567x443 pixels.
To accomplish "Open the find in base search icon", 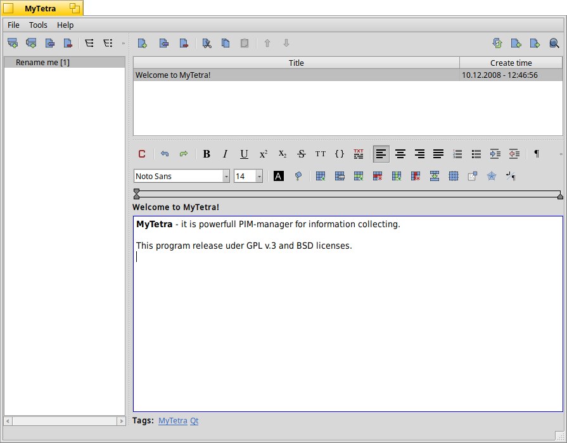I will [554, 44].
